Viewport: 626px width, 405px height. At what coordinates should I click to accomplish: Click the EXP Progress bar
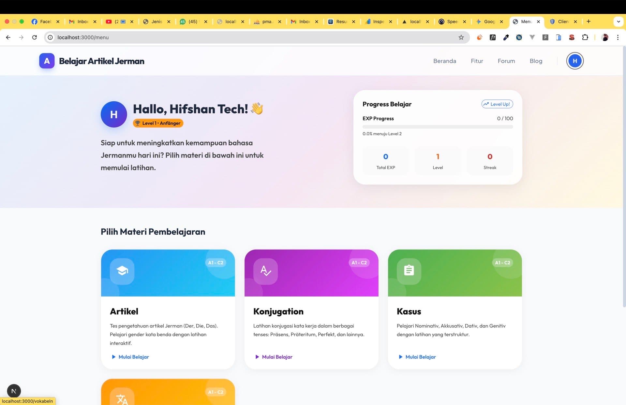(x=438, y=127)
